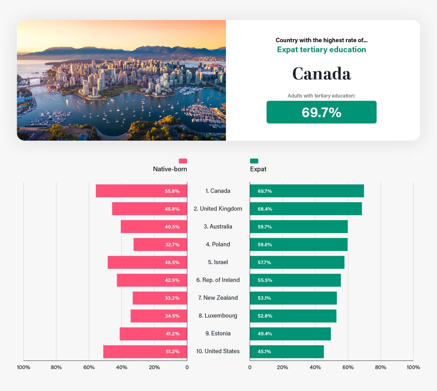Click the large "Canada" title
Viewport: 437px width, 391px height.
[x=321, y=74]
